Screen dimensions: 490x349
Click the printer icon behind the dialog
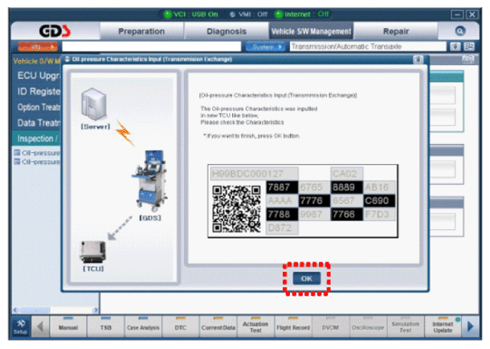click(x=468, y=60)
